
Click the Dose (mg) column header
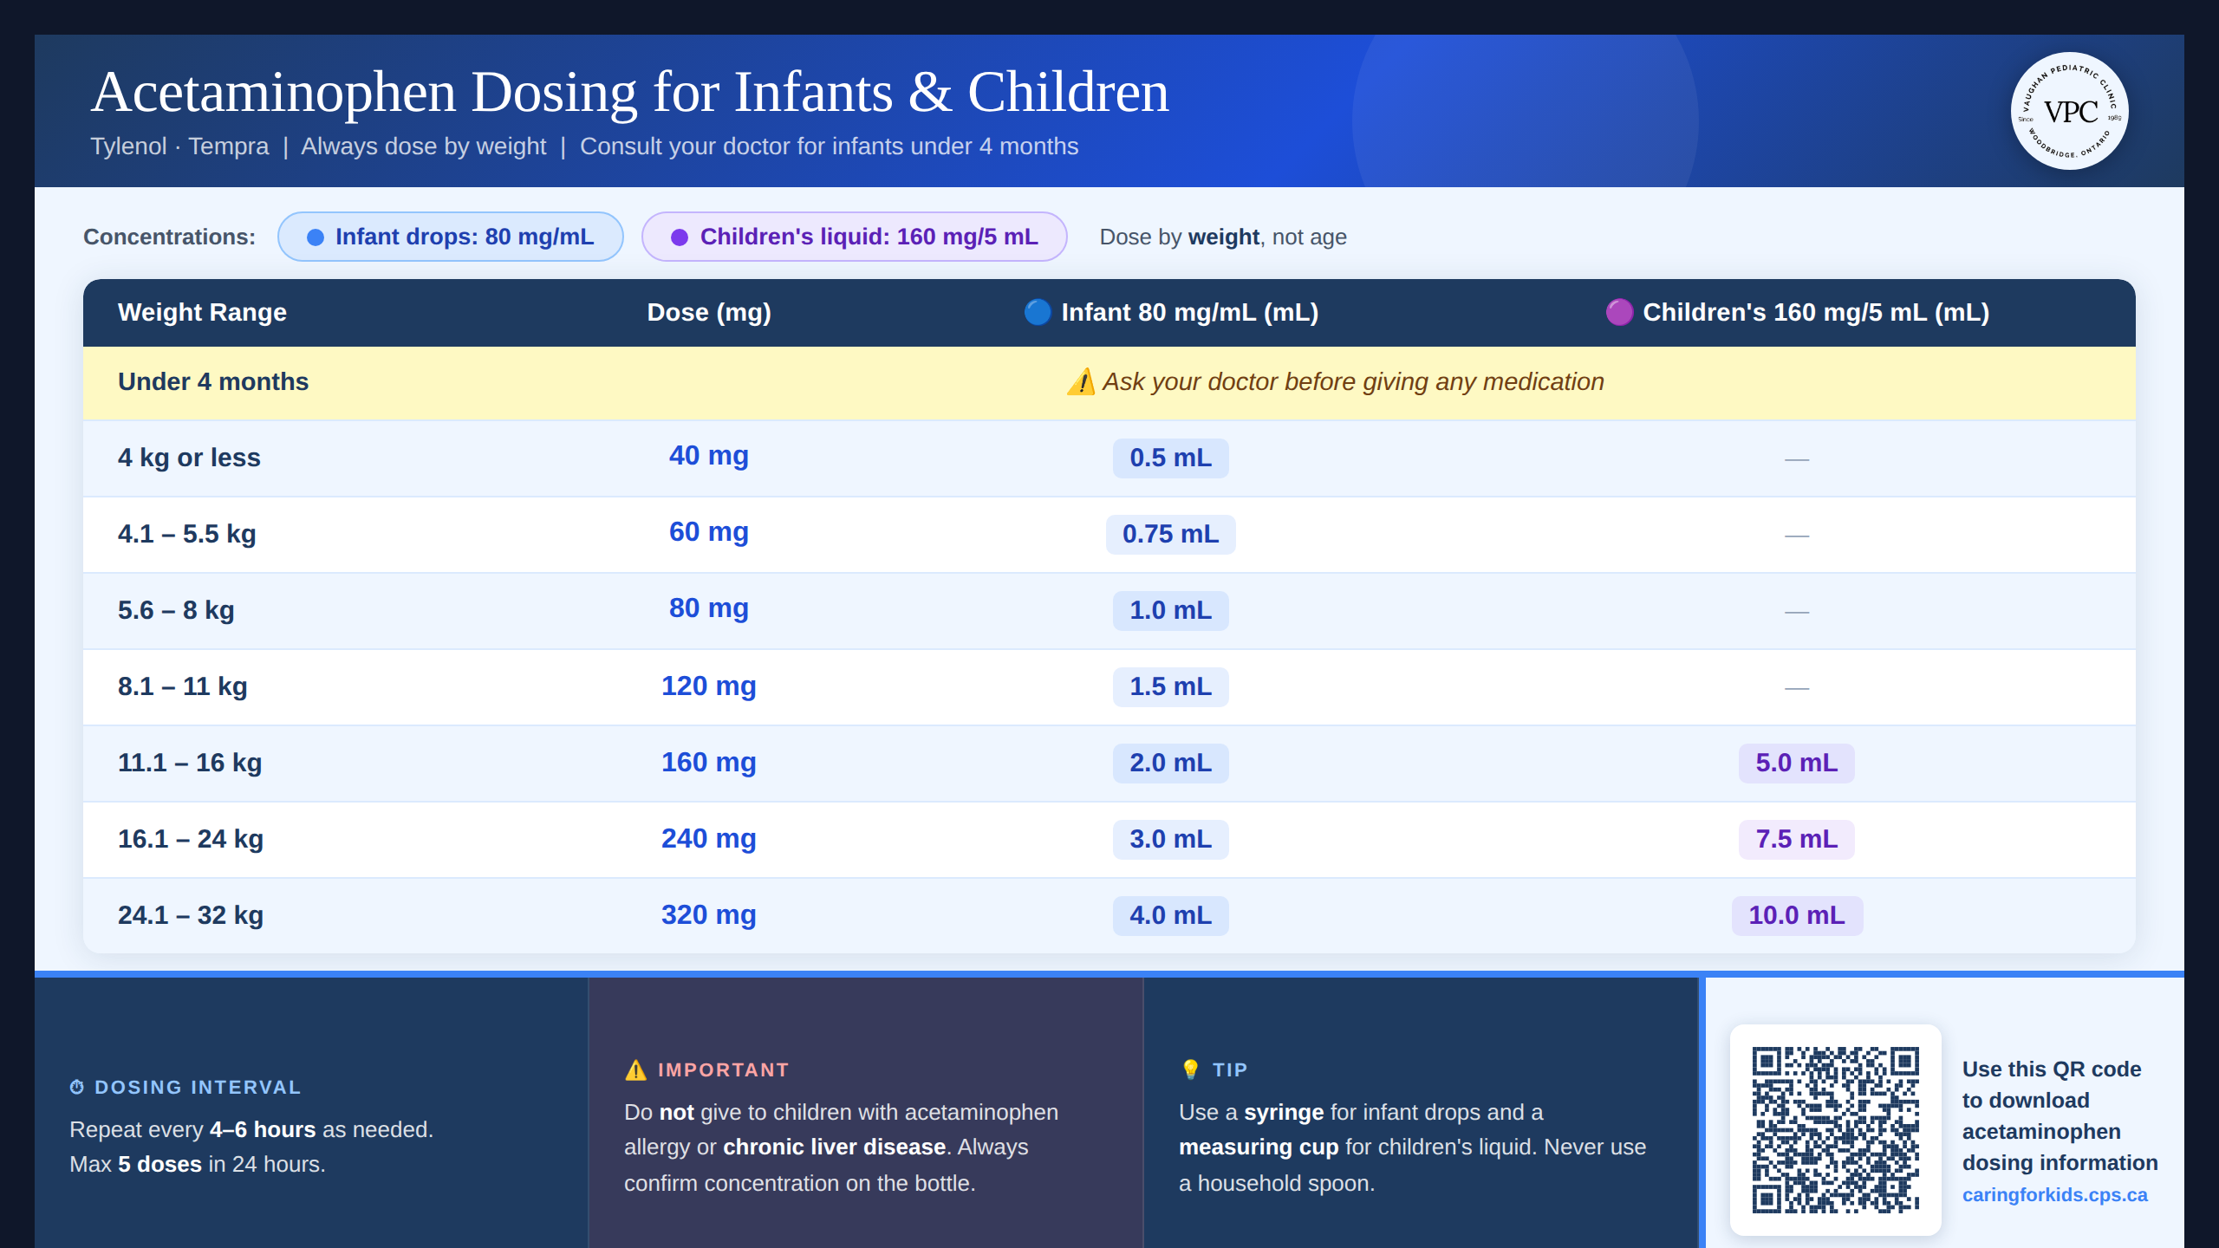click(709, 312)
